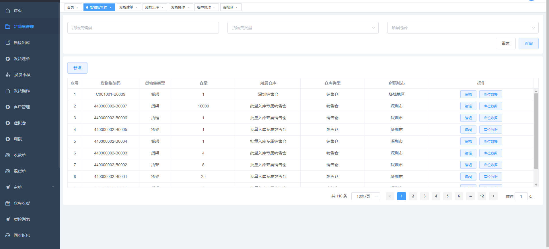549x249 pixels.
Task: Expand the 审单 submenu chevron
Action: [x=53, y=187]
